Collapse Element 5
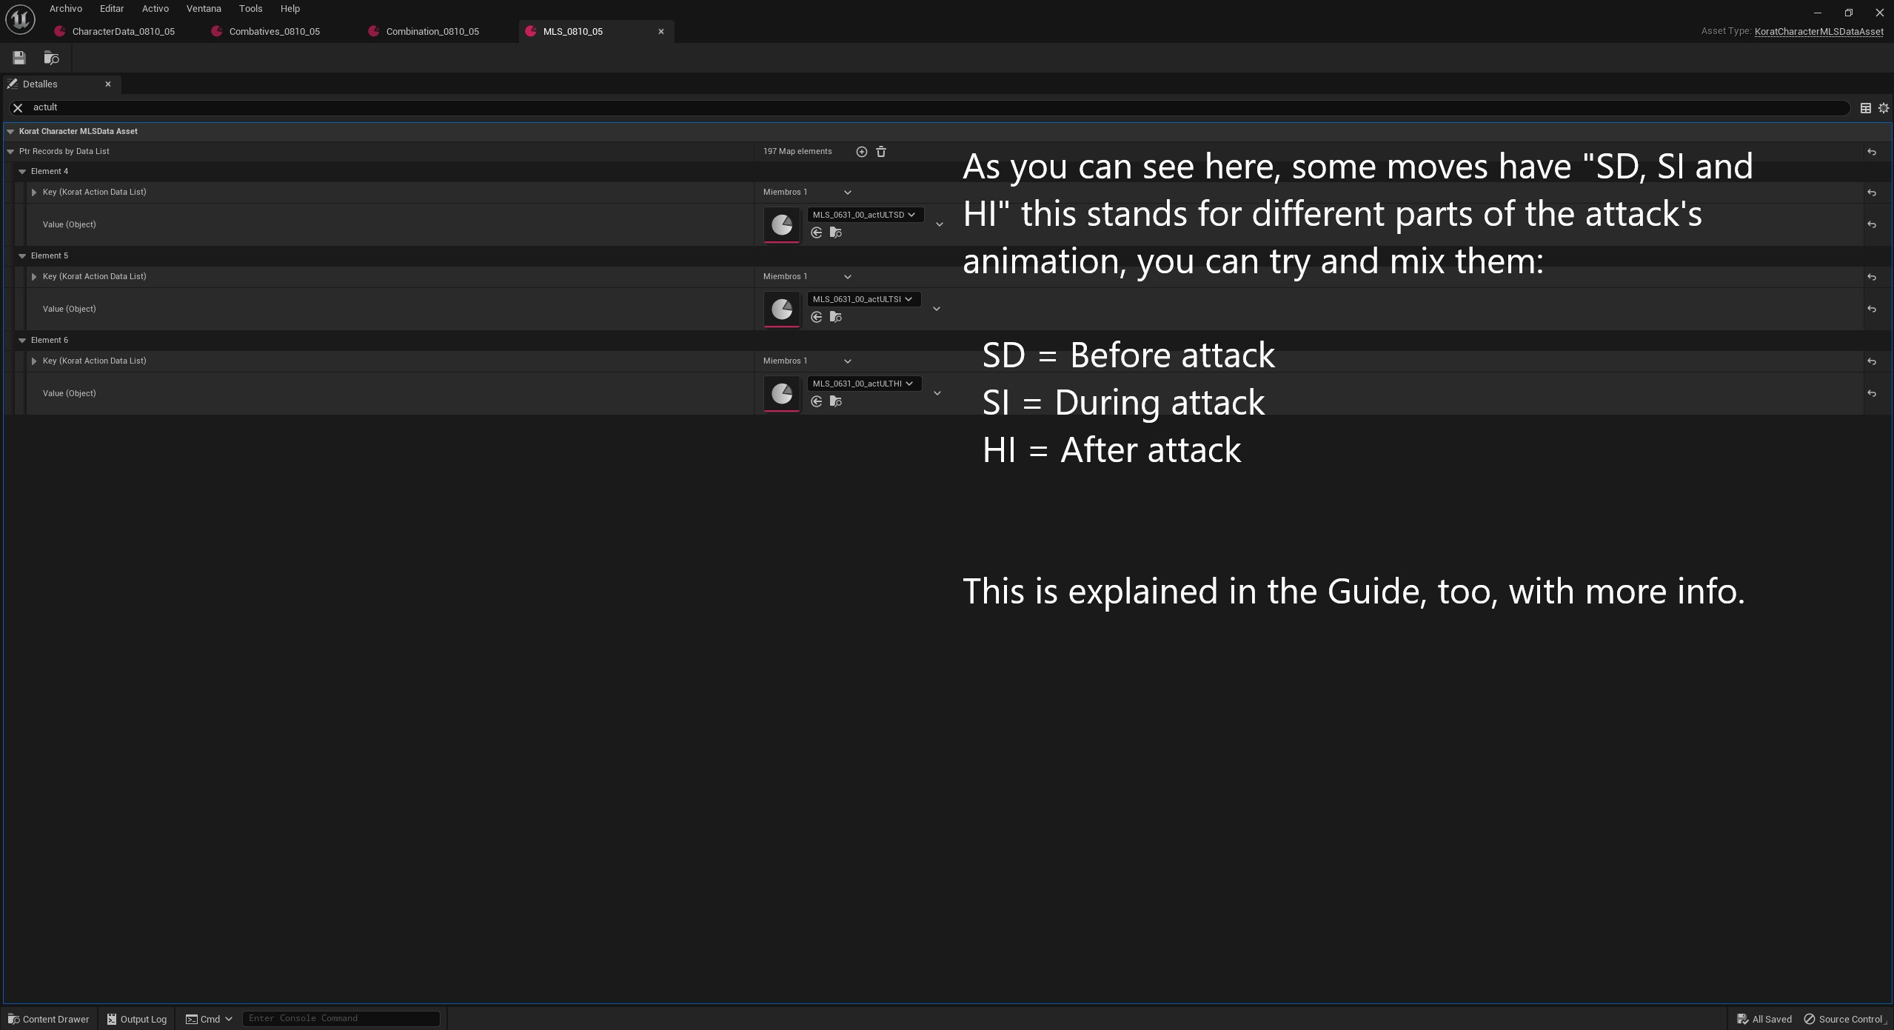Viewport: 1894px width, 1030px height. (23, 255)
